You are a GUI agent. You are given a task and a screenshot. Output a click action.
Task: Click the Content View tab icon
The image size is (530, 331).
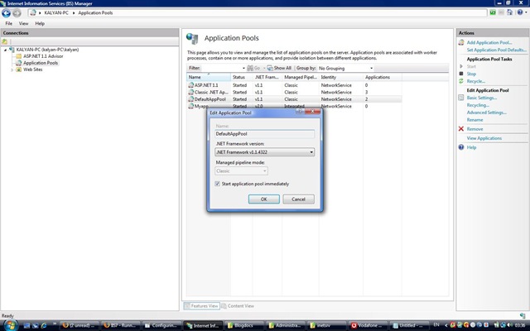tap(224, 306)
